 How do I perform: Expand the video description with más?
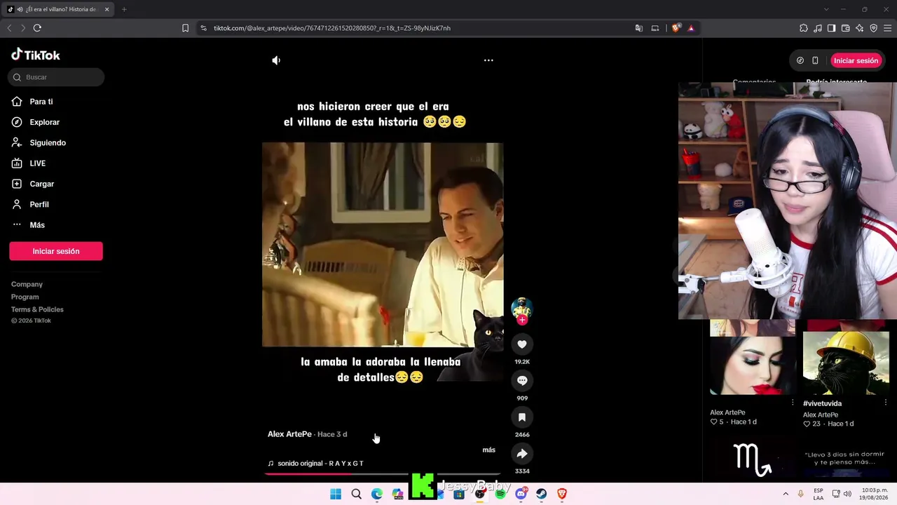(489, 450)
